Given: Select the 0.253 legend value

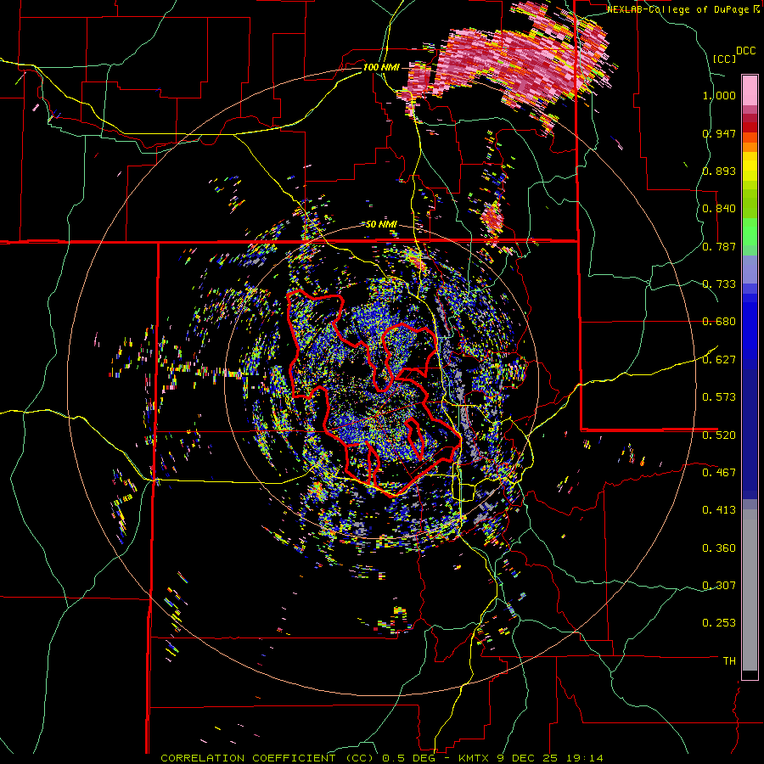Looking at the screenshot, I should tap(719, 623).
